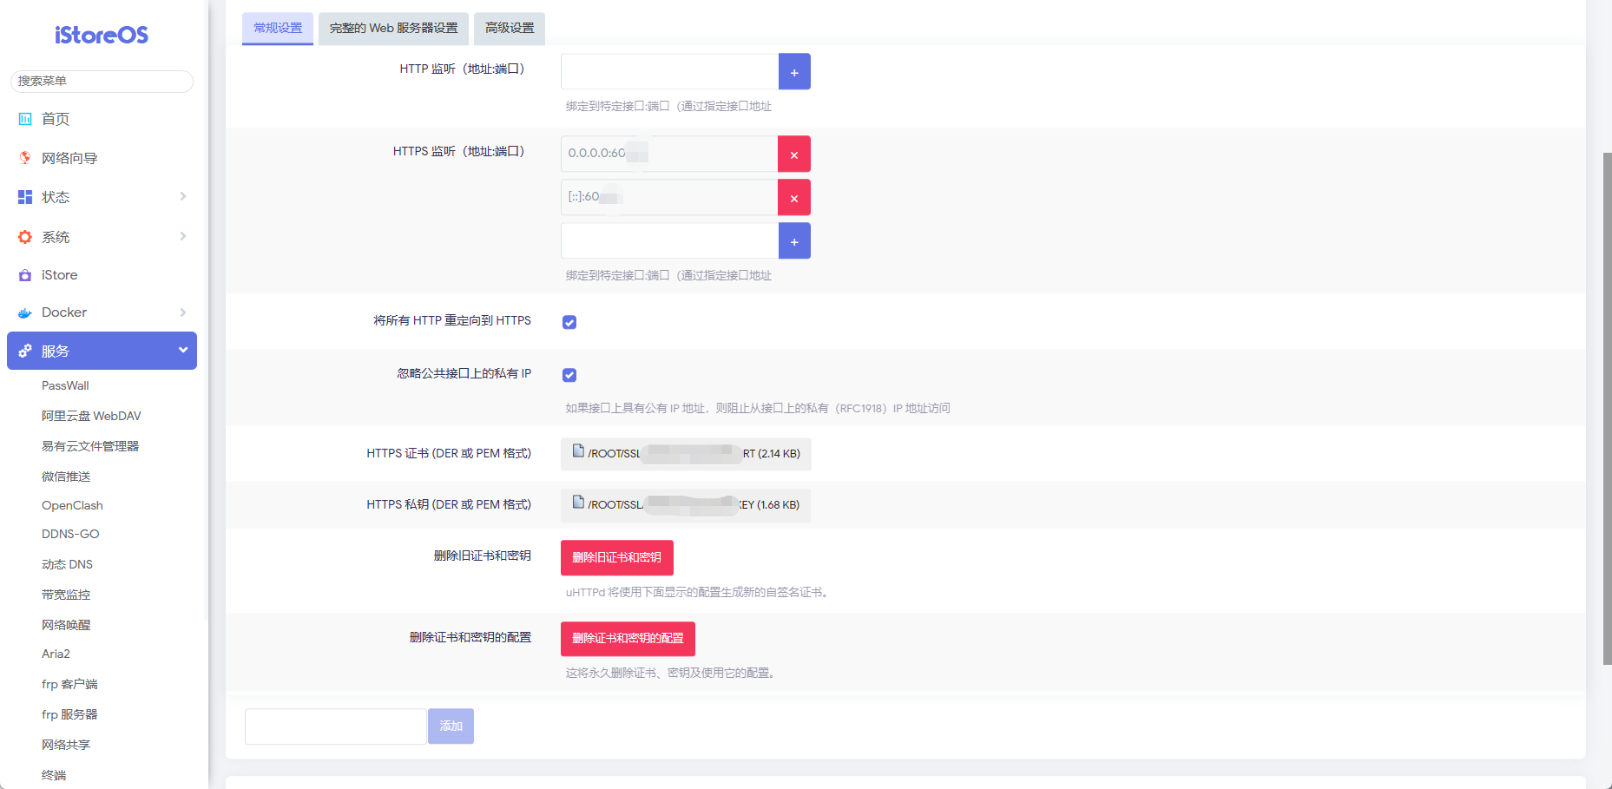This screenshot has width=1612, height=789.
Task: Toggle redirect all HTTP to HTTPS checkbox
Action: [569, 322]
